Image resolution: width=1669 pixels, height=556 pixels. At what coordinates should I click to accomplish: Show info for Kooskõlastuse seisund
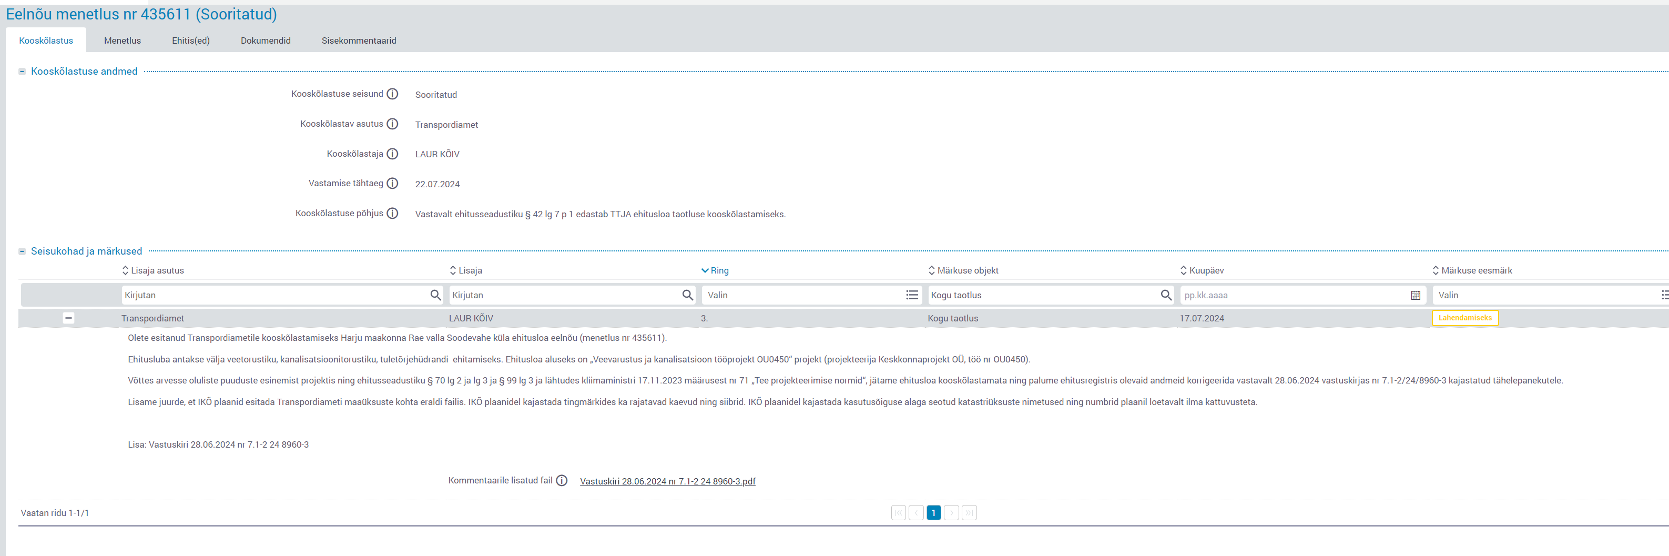(393, 94)
